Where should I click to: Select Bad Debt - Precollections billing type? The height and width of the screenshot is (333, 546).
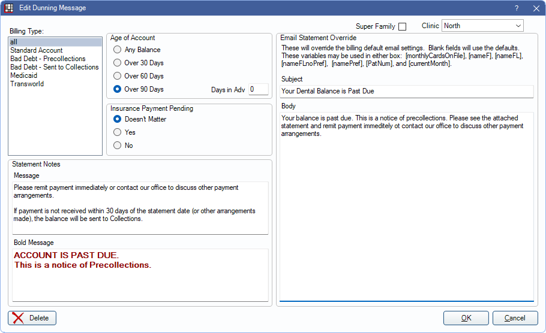tap(48, 59)
